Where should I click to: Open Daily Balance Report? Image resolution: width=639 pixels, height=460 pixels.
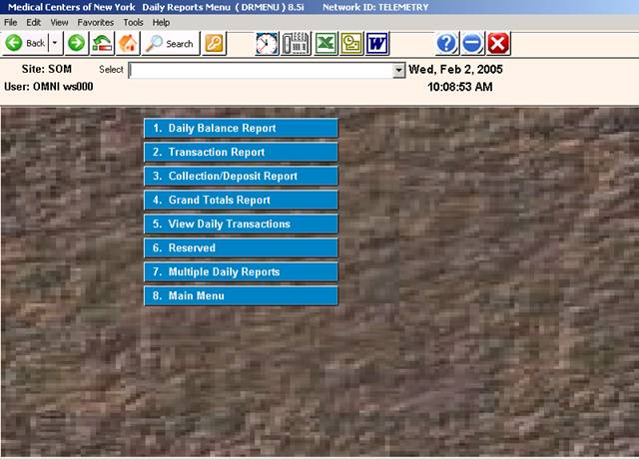pos(242,128)
